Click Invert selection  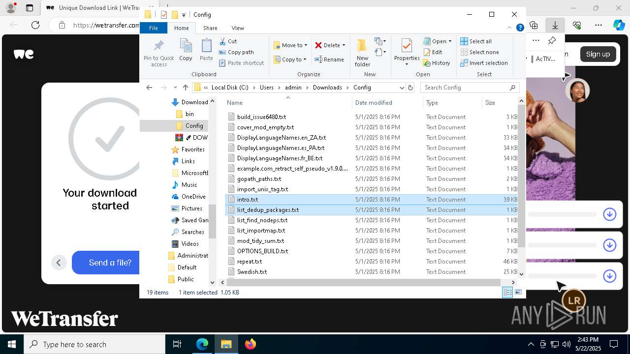click(484, 63)
